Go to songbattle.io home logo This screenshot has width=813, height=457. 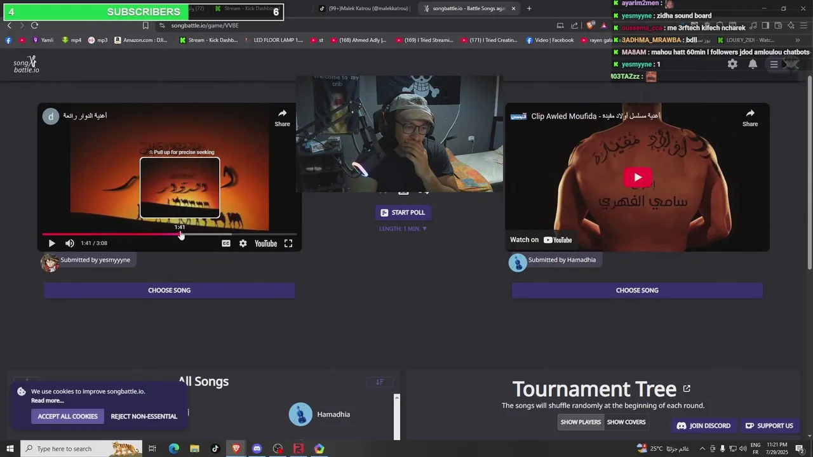click(27, 64)
